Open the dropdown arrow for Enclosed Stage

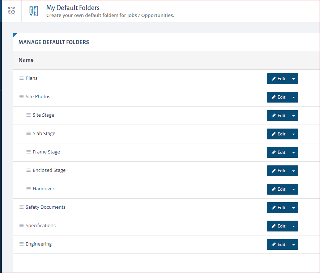point(294,171)
